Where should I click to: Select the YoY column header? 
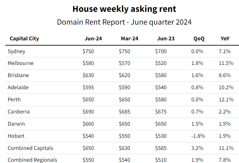click(225, 39)
